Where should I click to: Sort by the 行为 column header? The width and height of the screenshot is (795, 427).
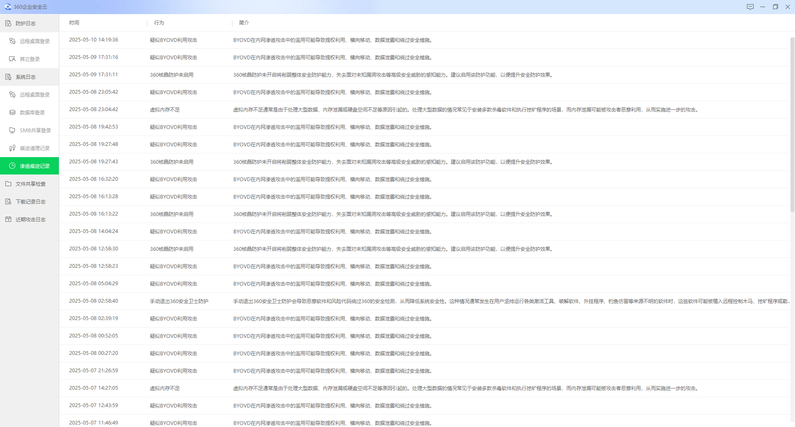coord(159,23)
